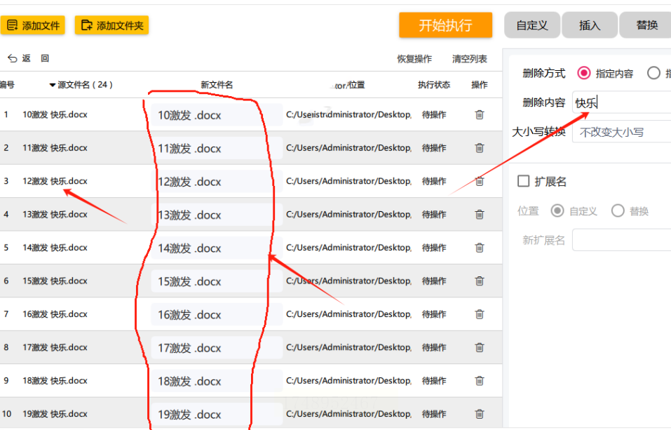Click new filename 16激发 .docx
671x430 pixels.
tap(217, 314)
